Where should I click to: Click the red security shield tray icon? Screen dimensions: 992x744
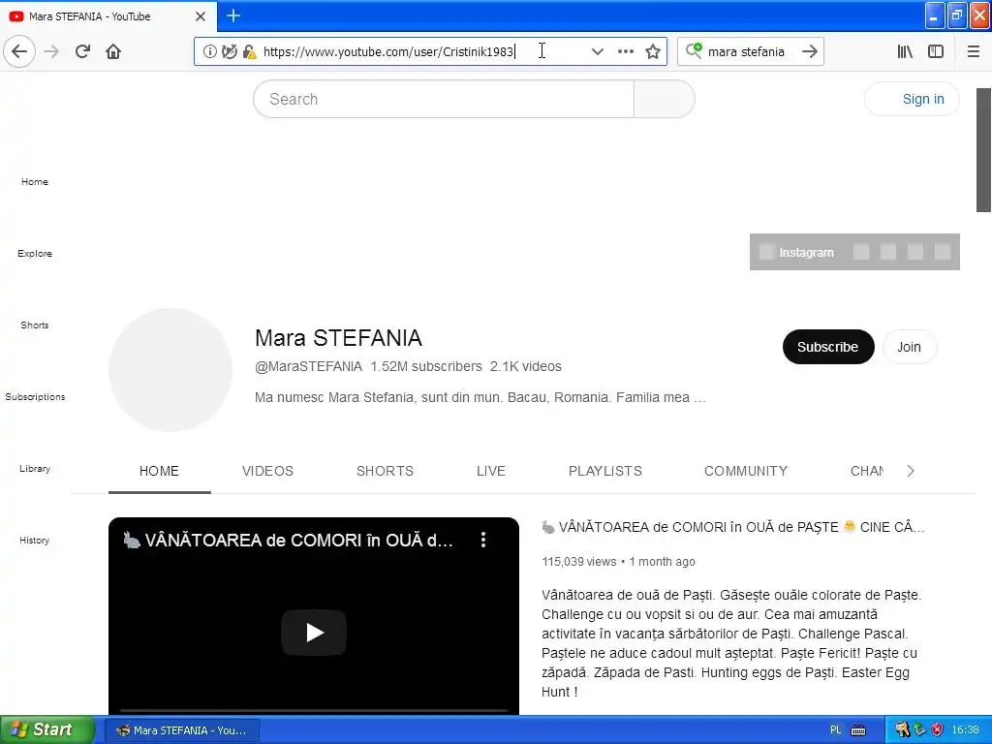[938, 730]
